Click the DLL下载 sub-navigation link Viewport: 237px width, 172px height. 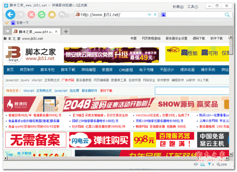203,80
